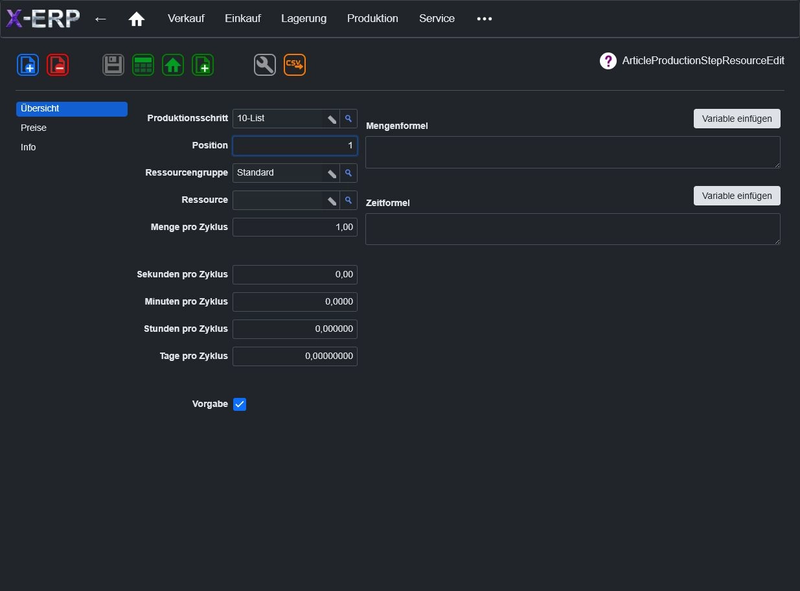Open the Produktion menu
Screen dimensions: 800x591
372,19
